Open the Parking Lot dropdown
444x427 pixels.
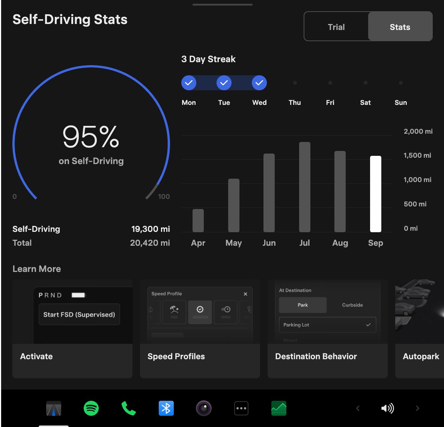327,325
